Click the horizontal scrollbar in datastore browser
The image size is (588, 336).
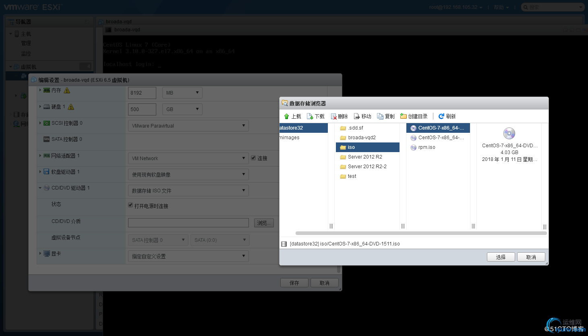[x=421, y=233]
